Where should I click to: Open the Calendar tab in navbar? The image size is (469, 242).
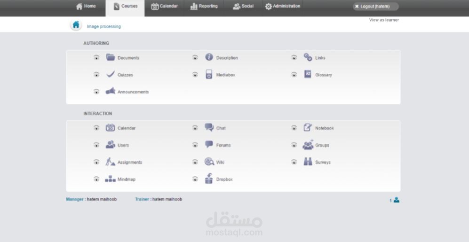coord(164,6)
